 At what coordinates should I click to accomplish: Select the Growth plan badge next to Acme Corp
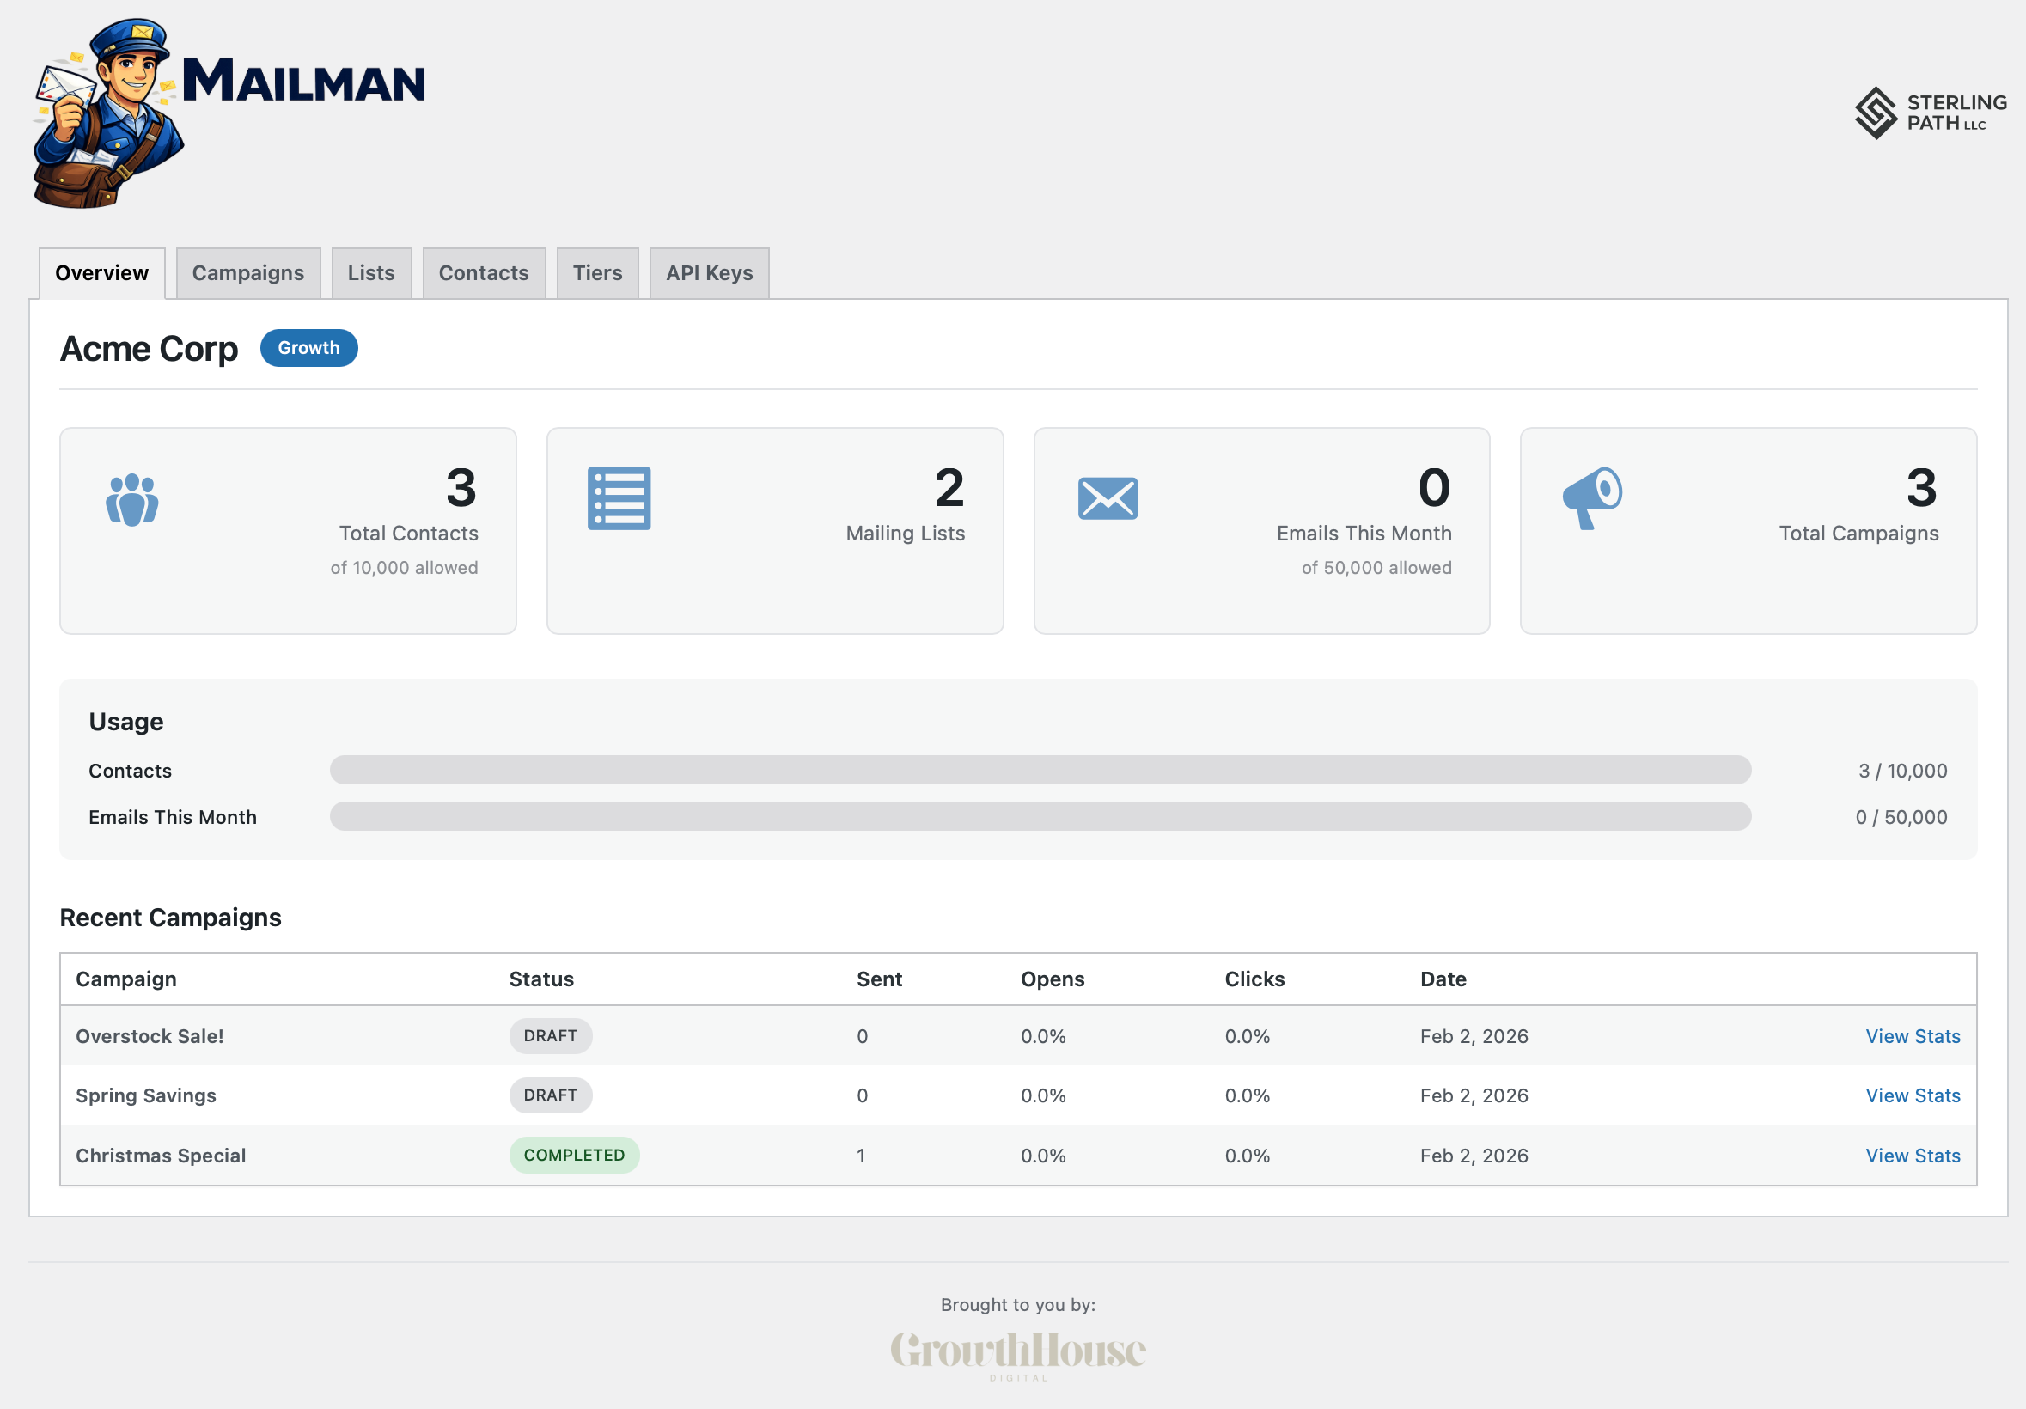pyautogui.click(x=308, y=348)
